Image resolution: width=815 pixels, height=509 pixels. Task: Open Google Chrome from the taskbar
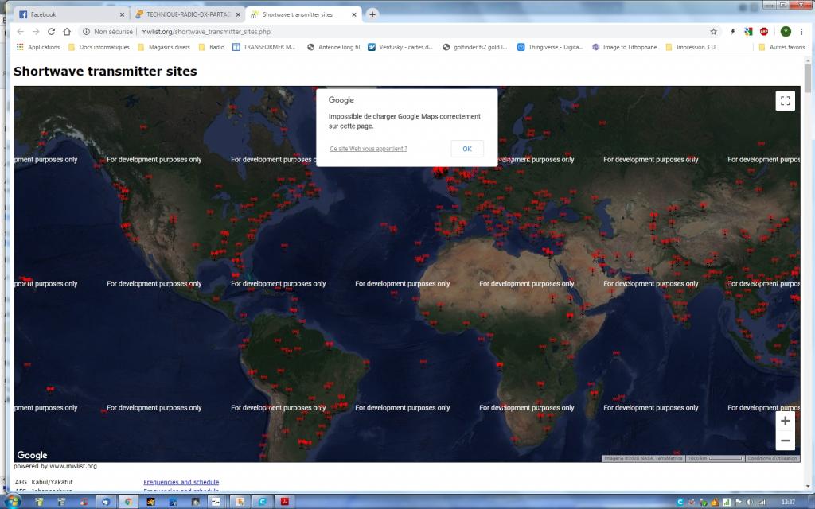click(x=128, y=502)
